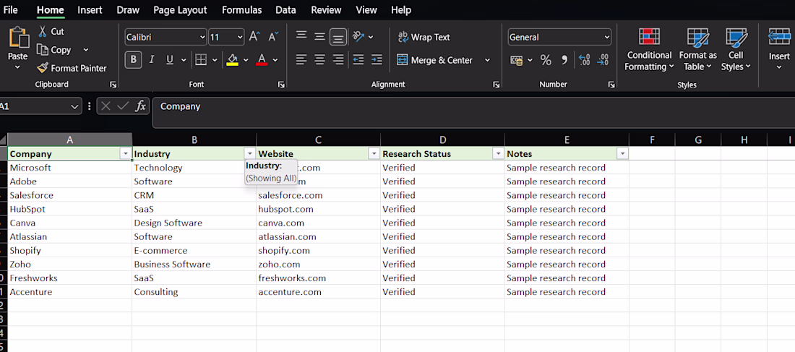The image size is (795, 352).
Task: Open Cell Styles gallery
Action: point(736,50)
